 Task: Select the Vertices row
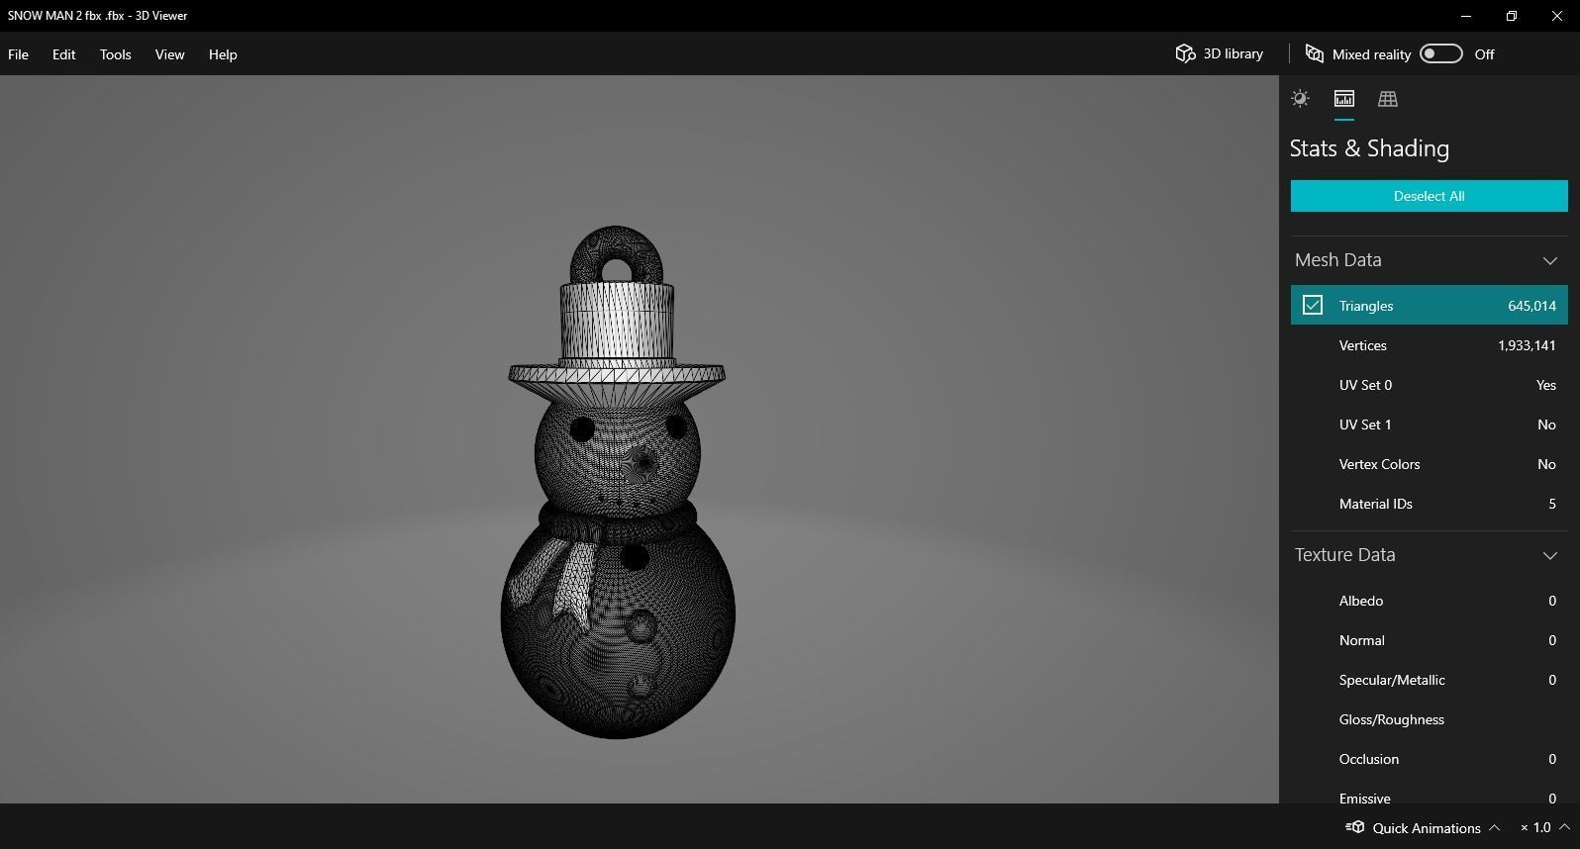1429,345
